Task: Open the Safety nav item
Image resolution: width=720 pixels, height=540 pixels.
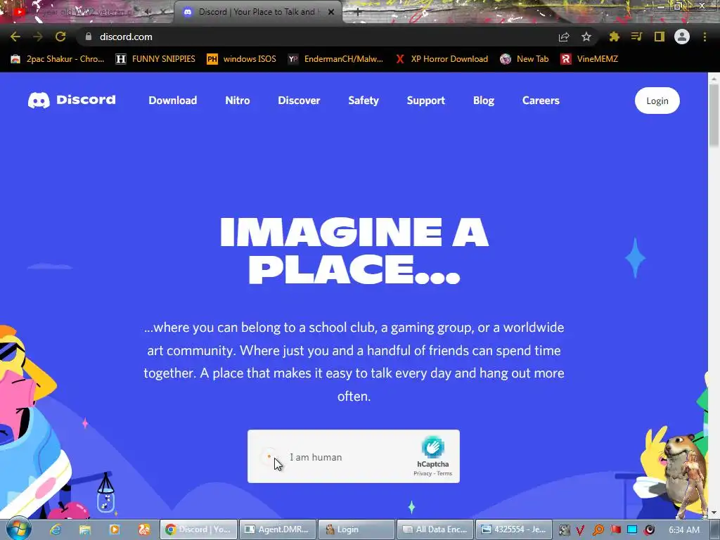Action: tap(364, 100)
